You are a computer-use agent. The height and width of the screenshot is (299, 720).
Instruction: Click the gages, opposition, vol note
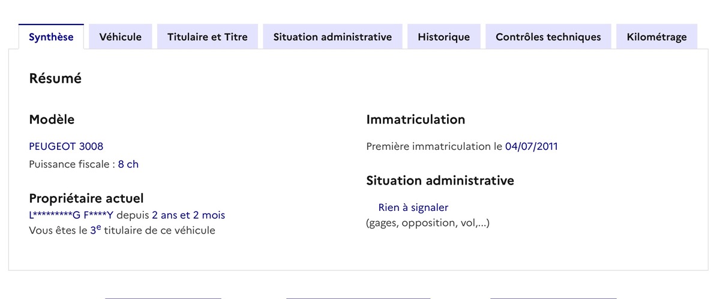[427, 224]
